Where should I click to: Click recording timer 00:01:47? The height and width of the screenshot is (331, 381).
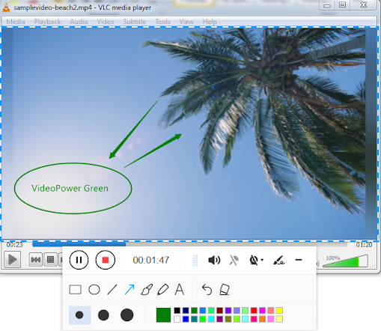pos(151,260)
